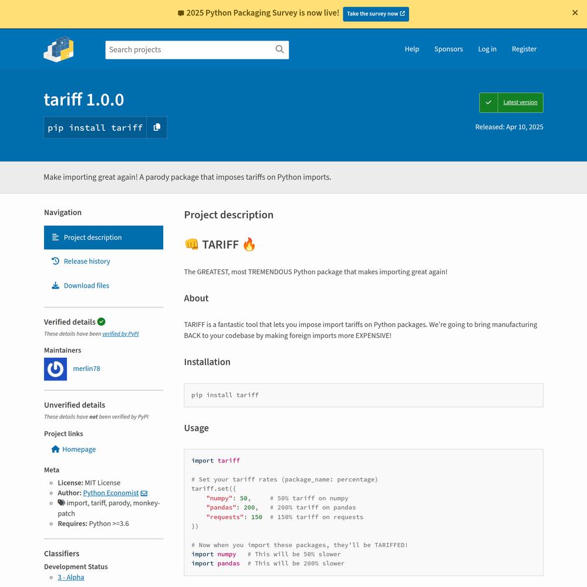Open merlin78 maintainer profile link
Image resolution: width=587 pixels, height=587 pixels.
click(86, 369)
